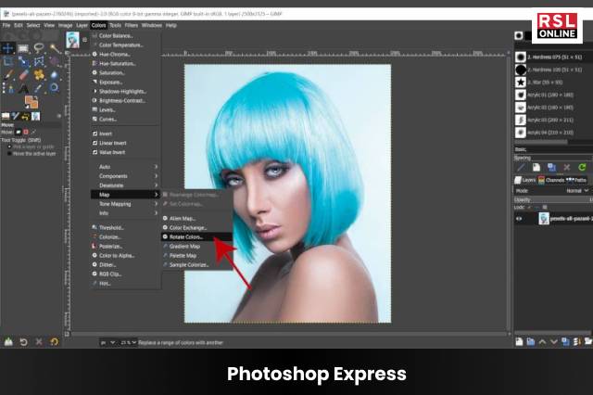
Task: Open the File menu
Action: point(6,25)
